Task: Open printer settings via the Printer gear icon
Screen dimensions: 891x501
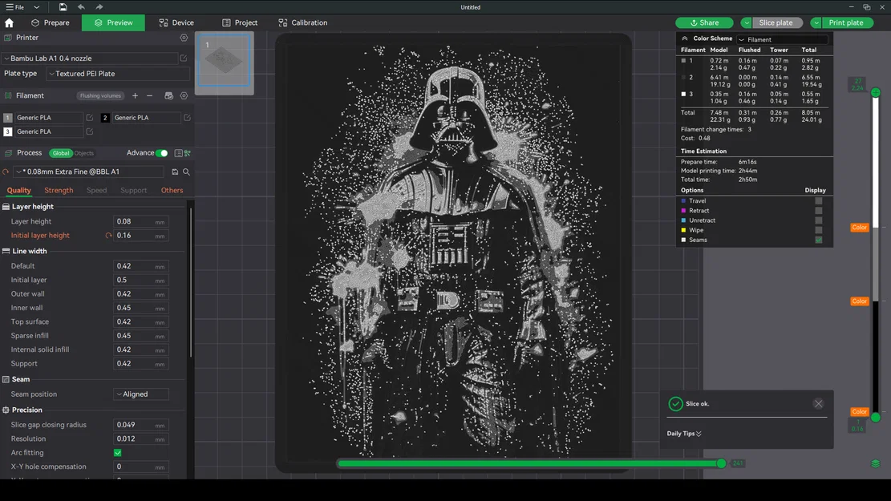Action: pos(184,38)
